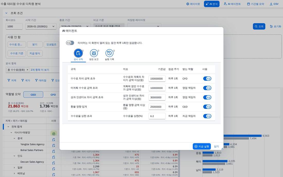Switch off the 환율 영향 임계 rule
The height and width of the screenshot is (177, 283).
coord(207,107)
